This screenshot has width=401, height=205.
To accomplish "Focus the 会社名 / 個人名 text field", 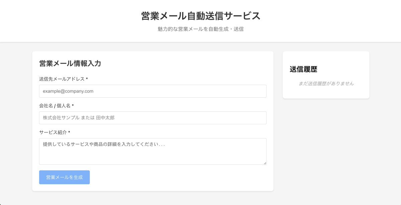I will coord(153,118).
